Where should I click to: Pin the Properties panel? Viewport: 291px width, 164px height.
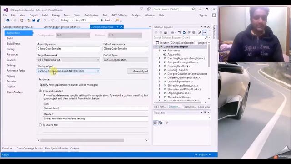pyautogui.click(x=205, y=113)
